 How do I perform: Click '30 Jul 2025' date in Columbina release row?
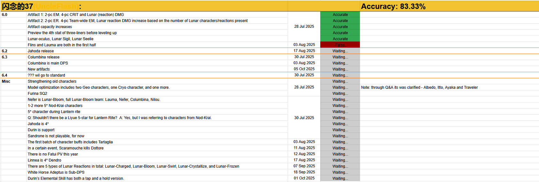(x=304, y=57)
